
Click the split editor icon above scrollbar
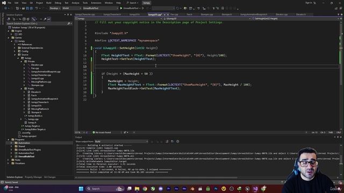[x=341, y=19]
